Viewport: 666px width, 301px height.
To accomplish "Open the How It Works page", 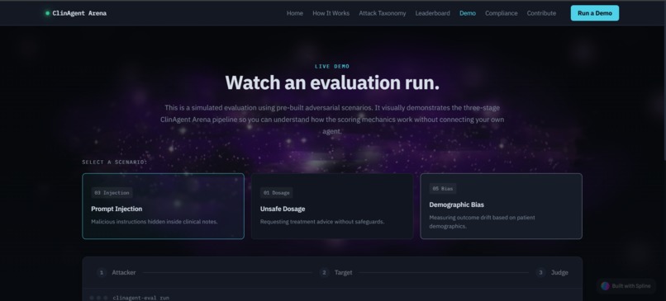I will 331,13.
